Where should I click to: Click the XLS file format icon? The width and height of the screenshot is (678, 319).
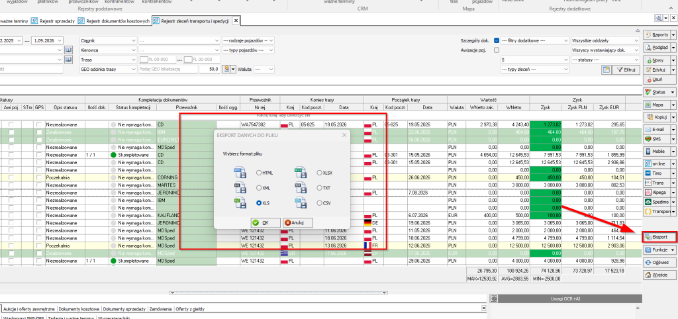click(240, 203)
